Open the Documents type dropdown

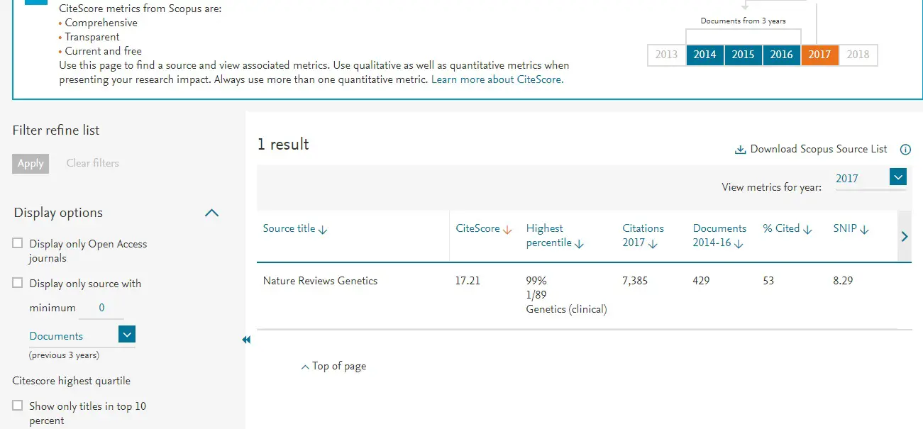click(x=126, y=334)
